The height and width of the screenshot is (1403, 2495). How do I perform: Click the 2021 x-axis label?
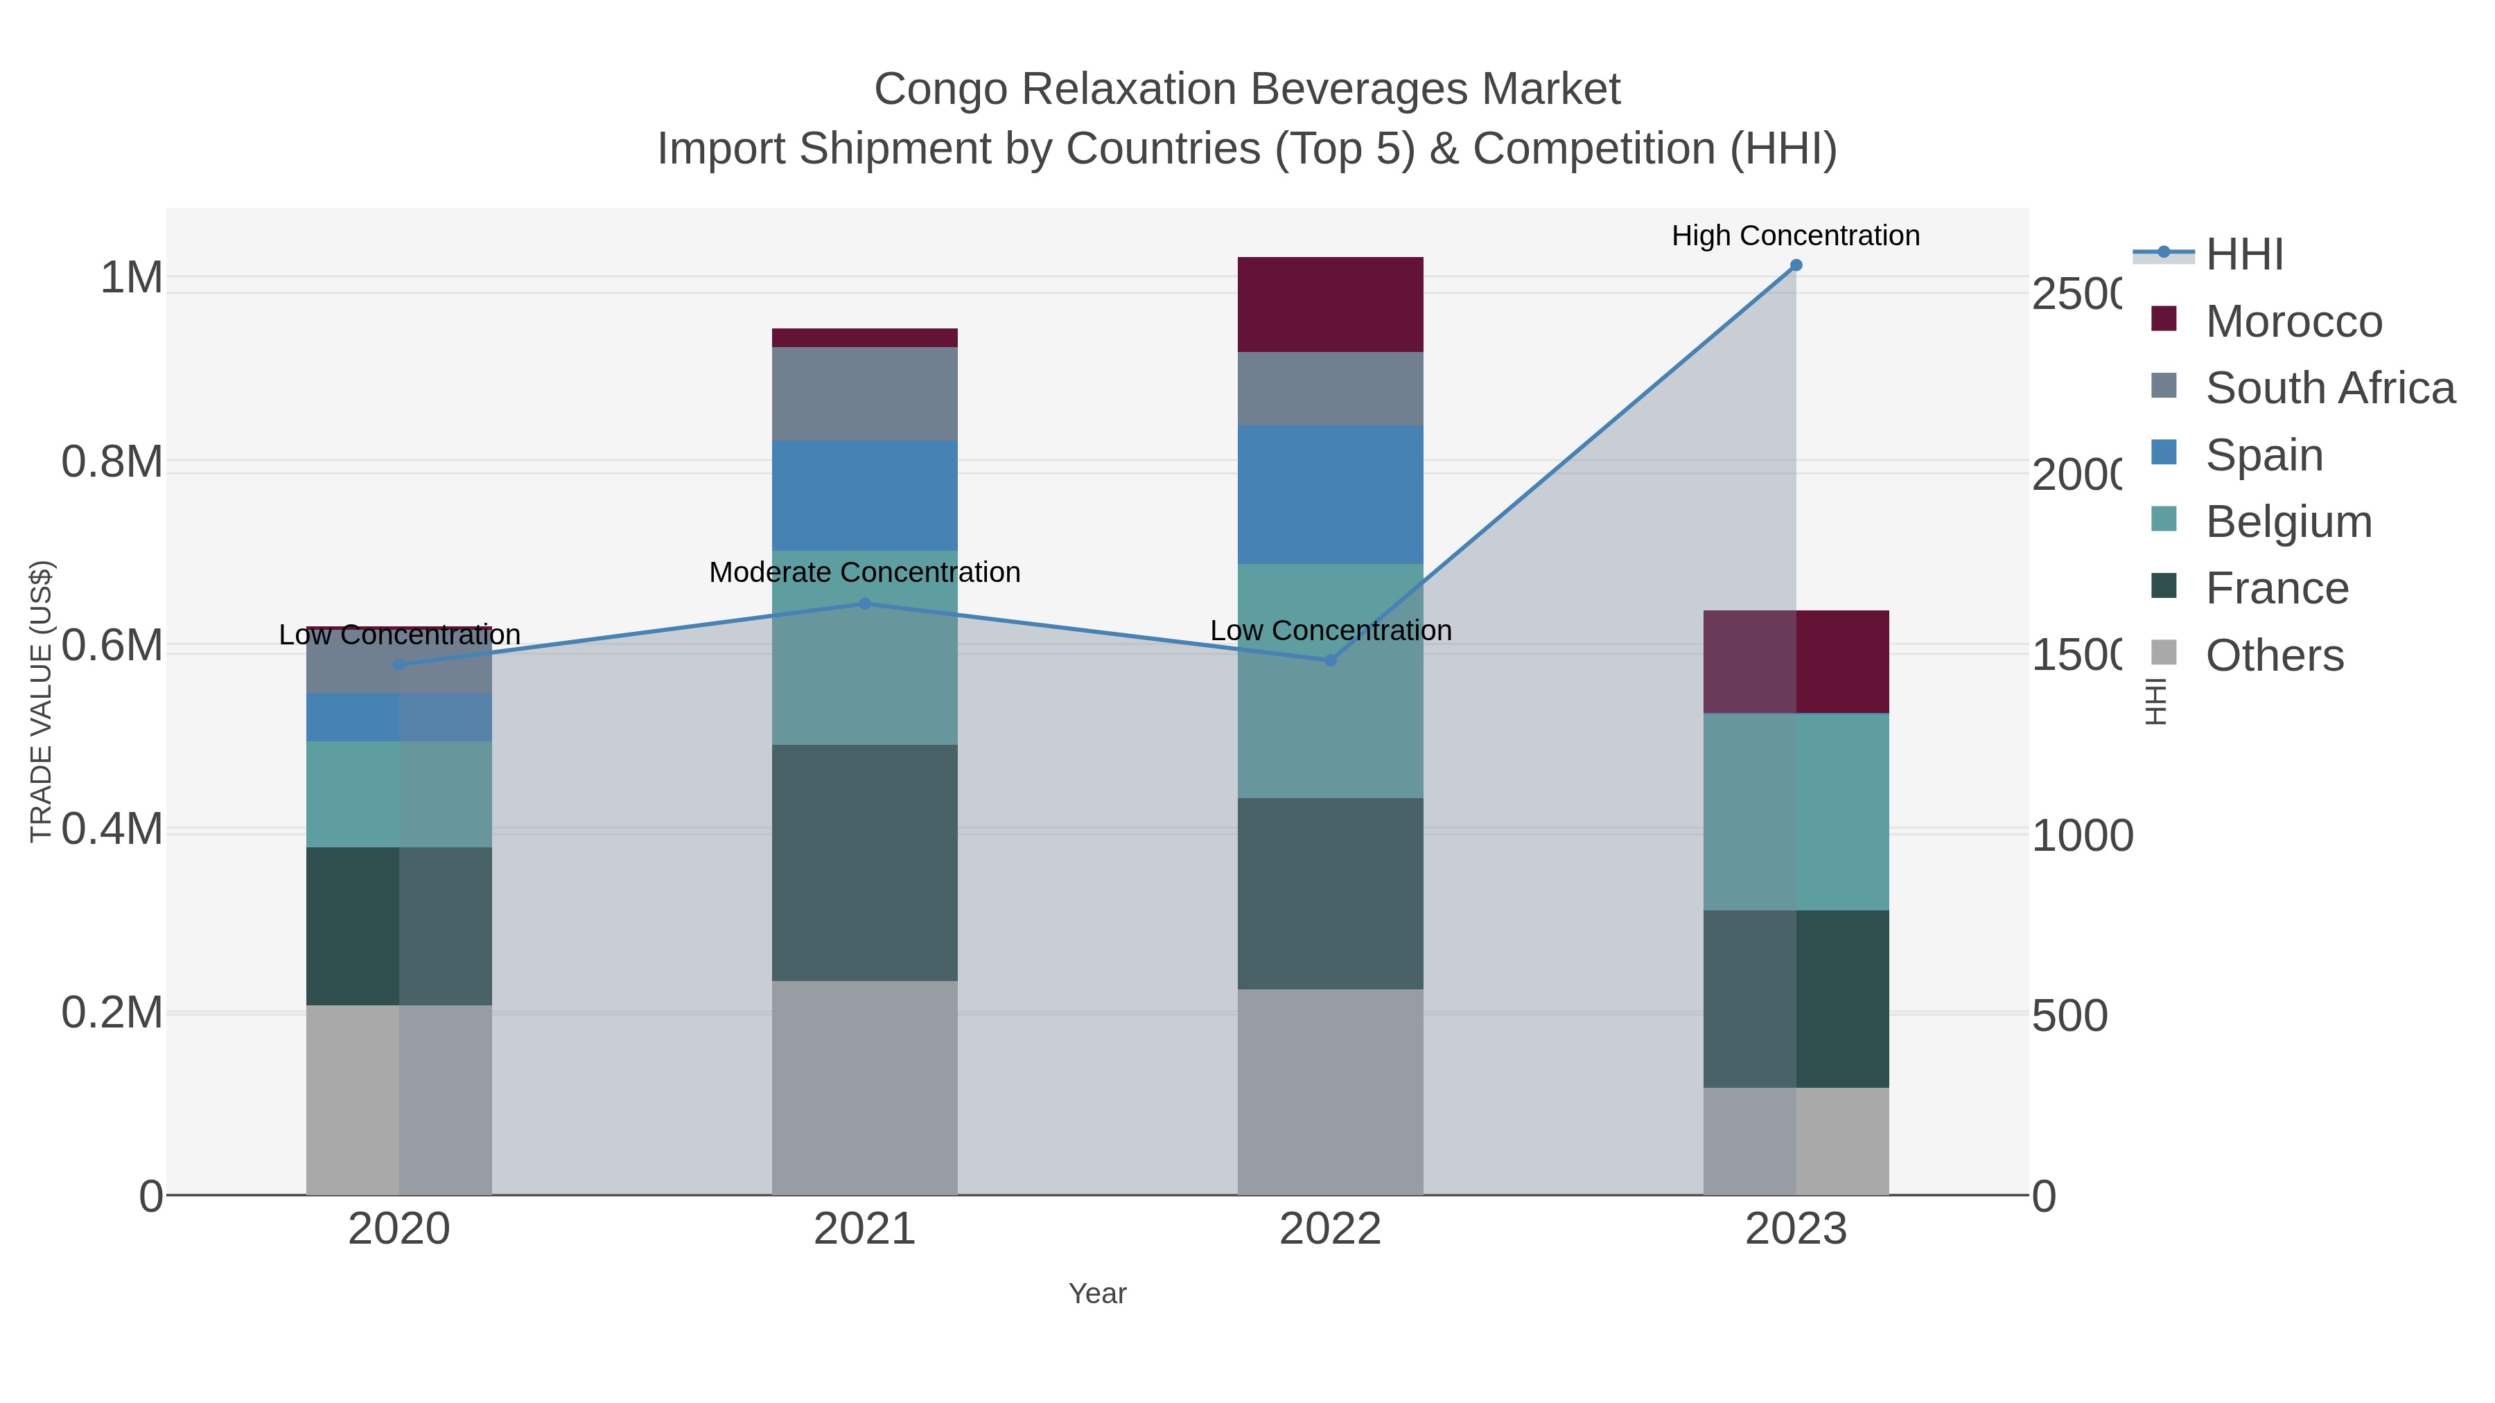(865, 1230)
